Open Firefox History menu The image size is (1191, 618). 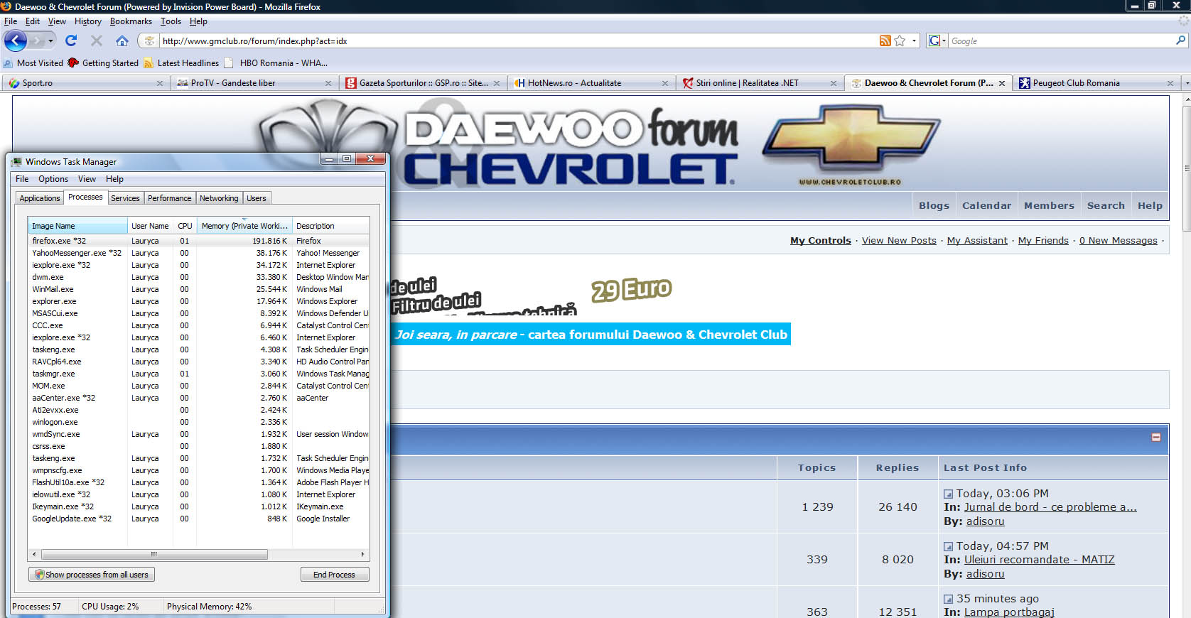[x=88, y=21]
